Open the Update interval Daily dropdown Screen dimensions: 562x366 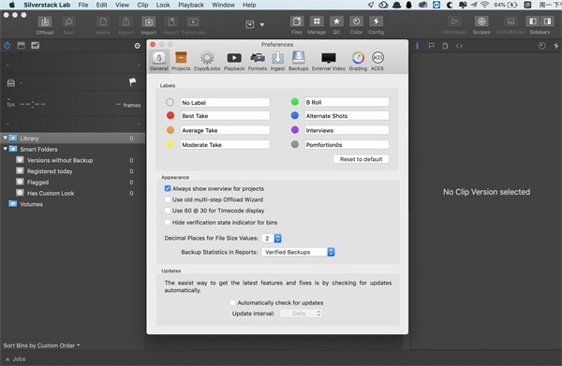click(x=301, y=314)
